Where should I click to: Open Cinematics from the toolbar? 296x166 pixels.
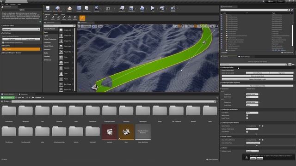[131, 8]
